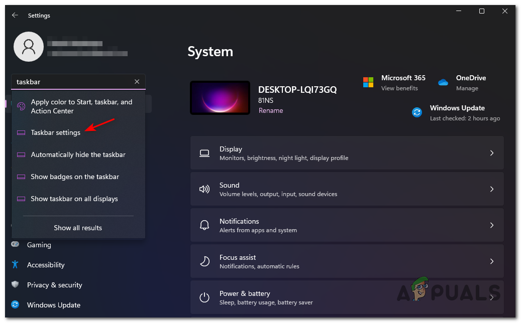
Task: Click Show all results
Action: (x=78, y=228)
